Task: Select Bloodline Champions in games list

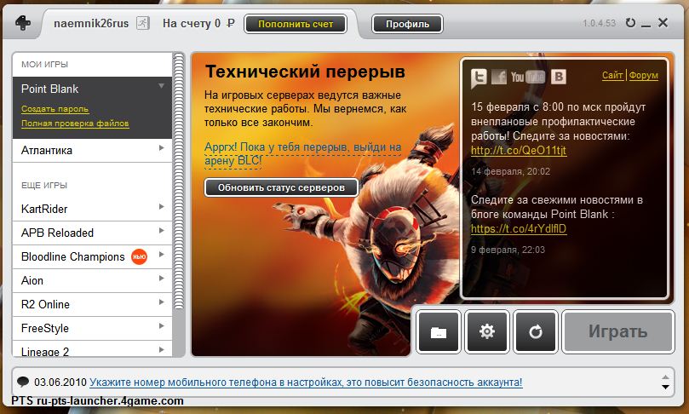Action: point(92,256)
